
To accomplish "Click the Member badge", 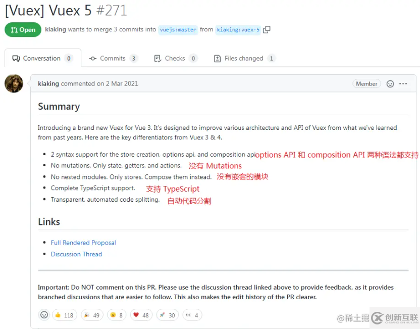I will click(x=366, y=84).
